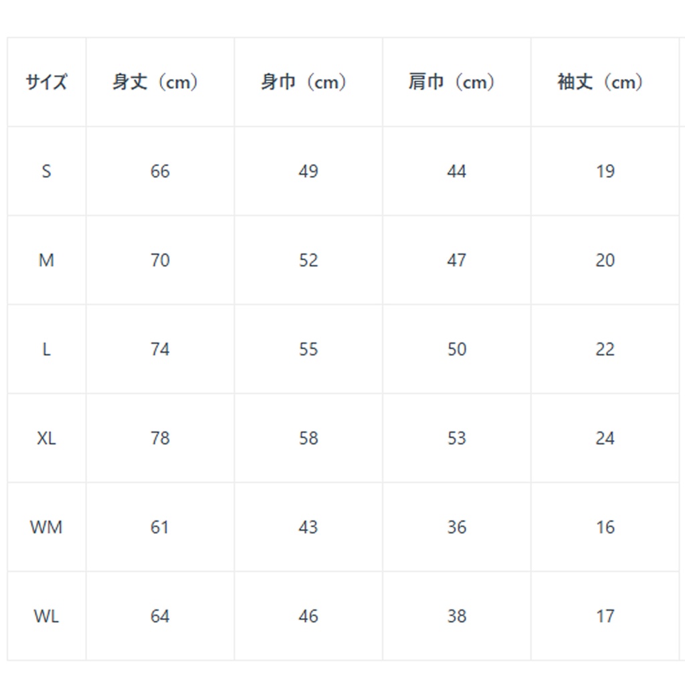The image size is (685, 685).
Task: Click the 袖丈 value 19 for size S
Action: click(x=605, y=171)
